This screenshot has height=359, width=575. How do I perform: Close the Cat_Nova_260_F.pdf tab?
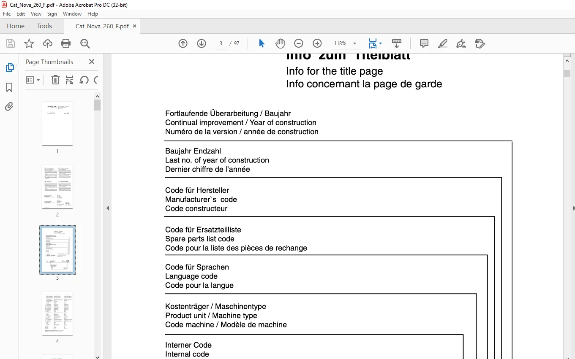(x=135, y=26)
